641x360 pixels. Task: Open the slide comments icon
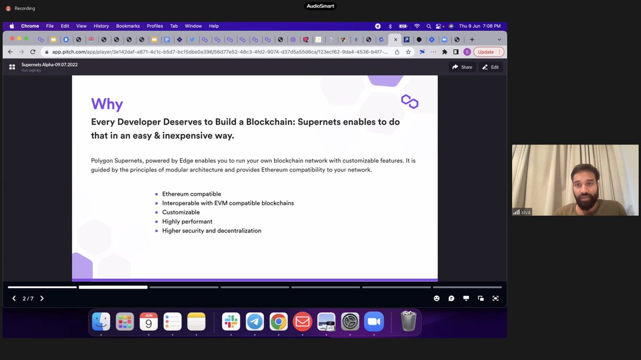(451, 299)
